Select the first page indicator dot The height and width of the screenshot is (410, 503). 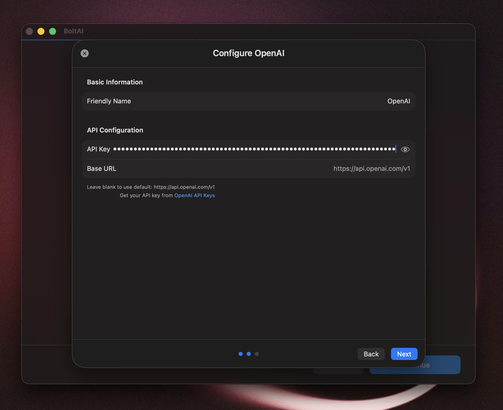[x=241, y=354]
